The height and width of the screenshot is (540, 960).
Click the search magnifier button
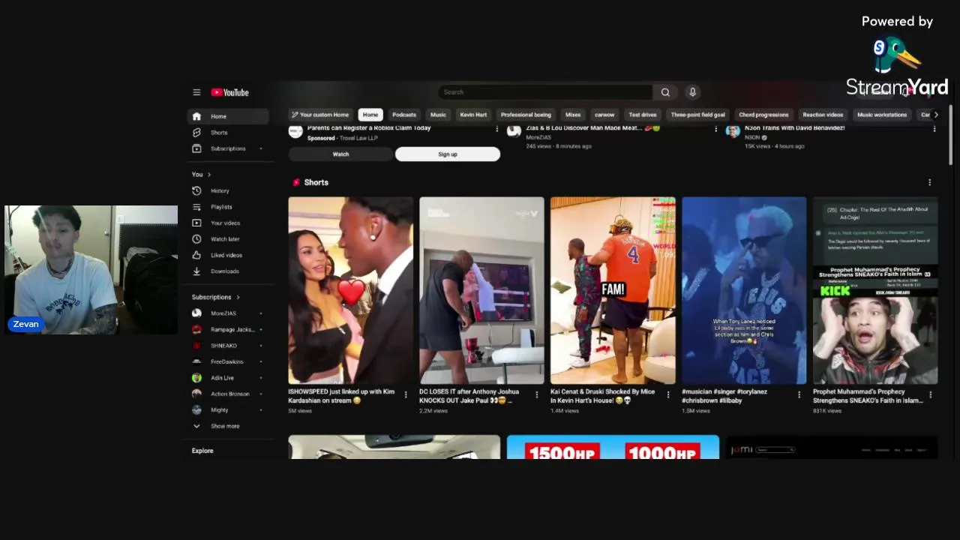point(665,92)
